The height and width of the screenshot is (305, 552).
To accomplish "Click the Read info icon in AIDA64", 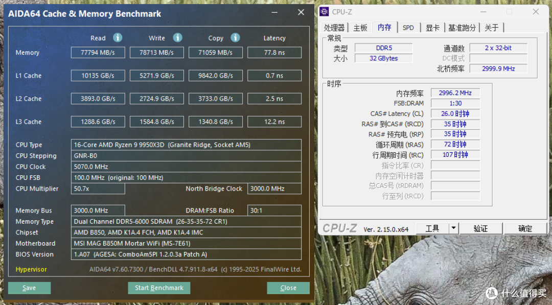I will [x=118, y=37].
